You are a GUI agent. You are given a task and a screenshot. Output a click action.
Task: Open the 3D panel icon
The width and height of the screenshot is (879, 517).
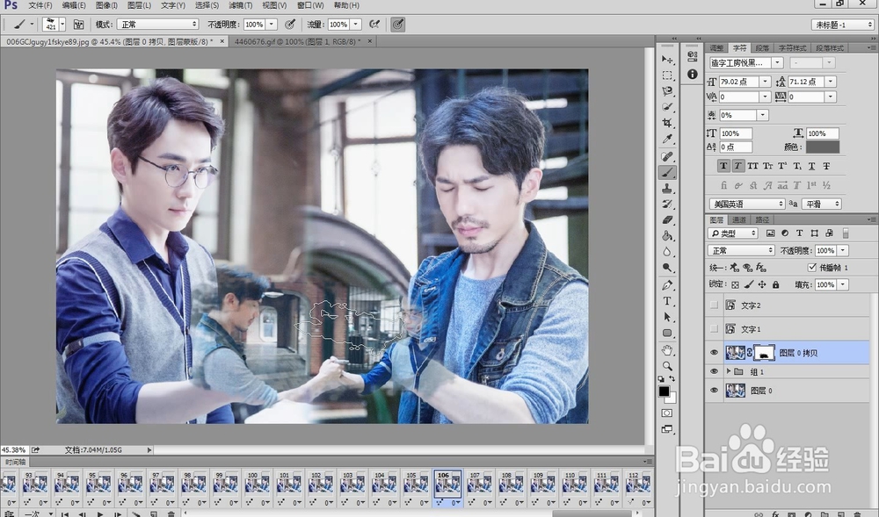693,56
